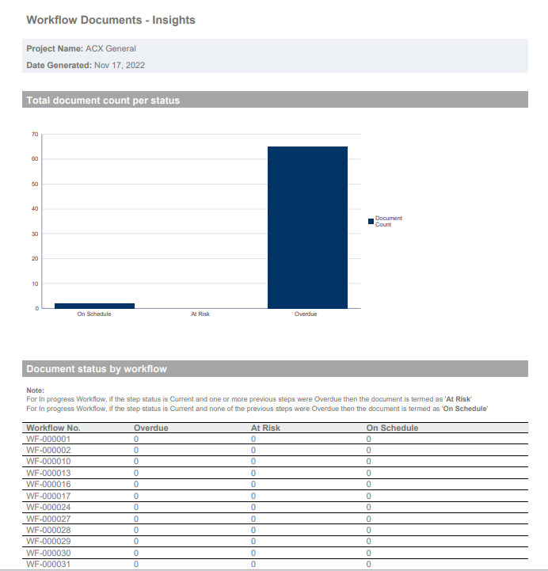
Task: Select the WF-000029 row label
Action: 48,542
